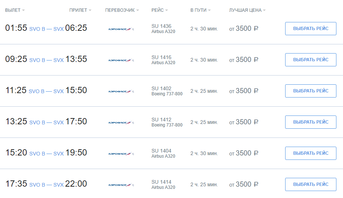Sort flights by ПРИЛЕТ arrival column
This screenshot has width=343, height=198.
80,10
